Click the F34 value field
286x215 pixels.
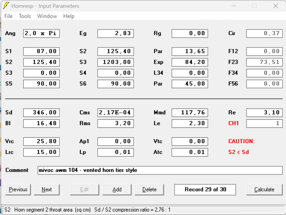point(264,73)
